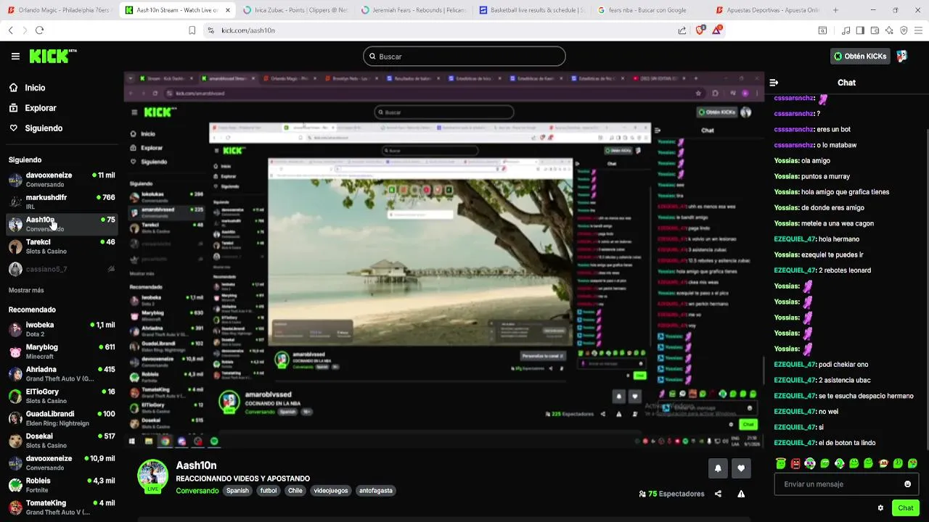Image resolution: width=929 pixels, height=522 pixels.
Task: Click the Buscar search field
Action: 464,57
